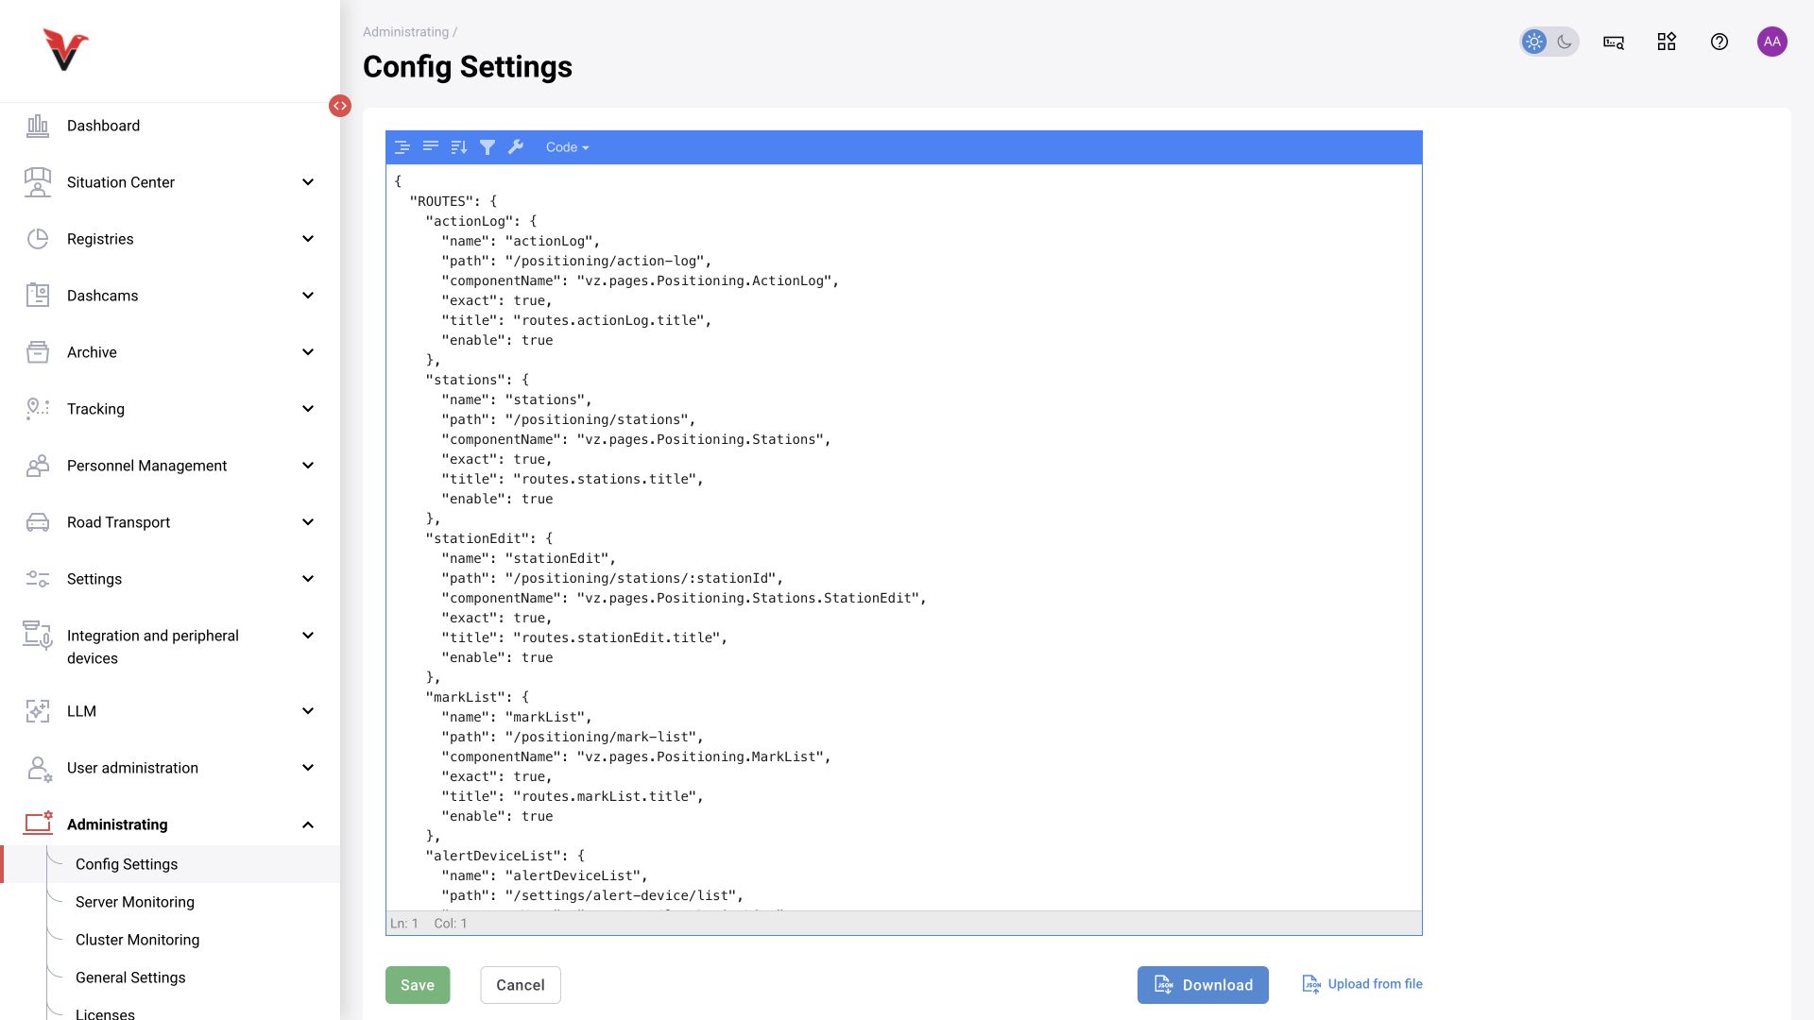Click the Cancel button
Viewport: 1814px width, 1020px height.
[521, 985]
